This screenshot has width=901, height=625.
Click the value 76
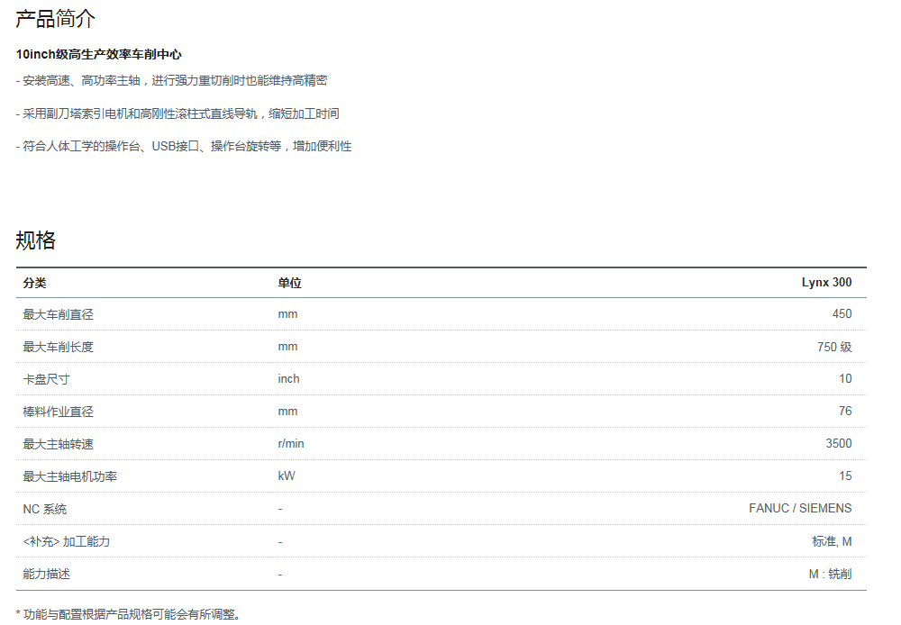(x=845, y=411)
